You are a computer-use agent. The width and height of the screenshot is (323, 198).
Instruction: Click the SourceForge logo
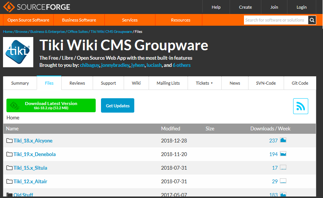point(37,7)
